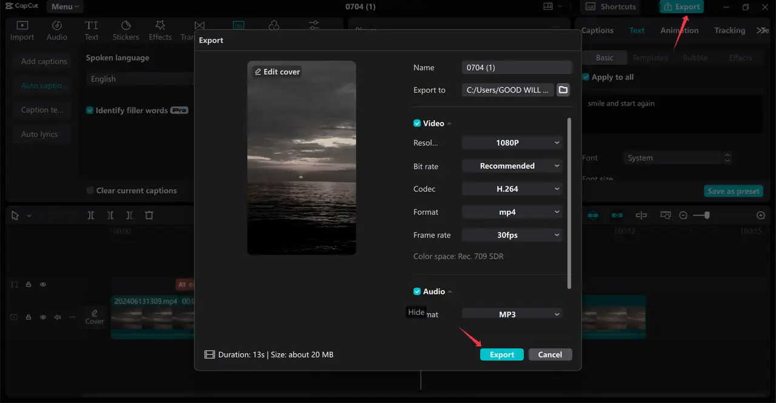Click Save as preset button
This screenshot has width=776, height=403.
(734, 191)
